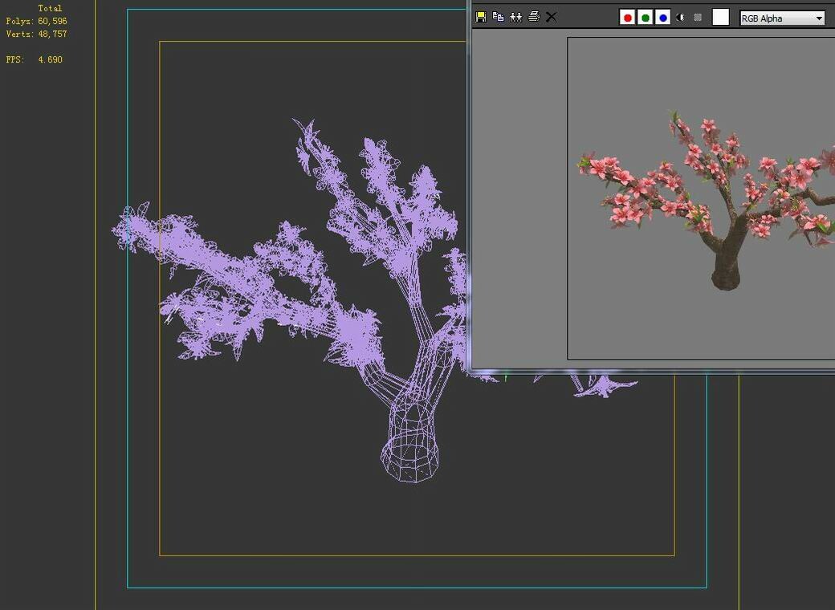Expand the channel display list arrow
Screen dimensions: 835x610
[817, 18]
